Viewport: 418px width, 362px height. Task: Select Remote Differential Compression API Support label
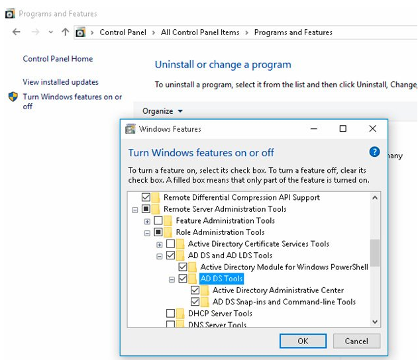[242, 198]
